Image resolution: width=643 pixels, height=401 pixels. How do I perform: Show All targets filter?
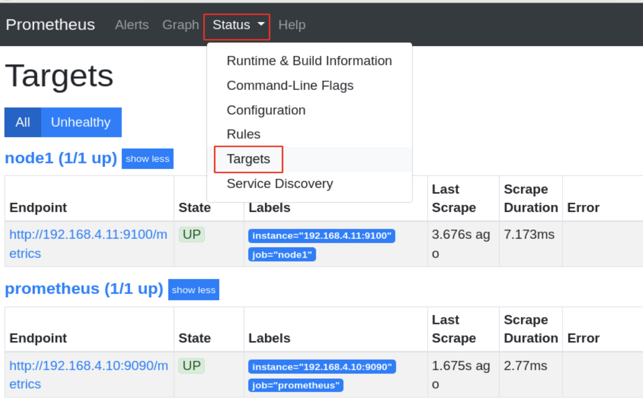pos(23,122)
